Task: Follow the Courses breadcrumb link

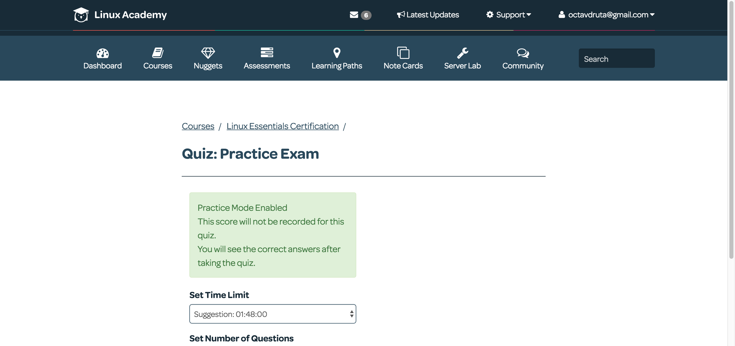Action: (x=198, y=126)
